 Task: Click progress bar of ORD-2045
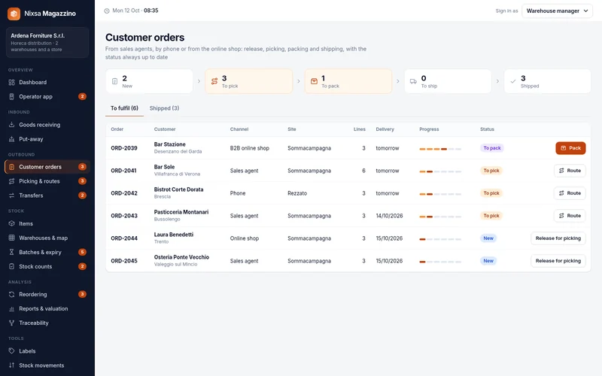tap(440, 262)
